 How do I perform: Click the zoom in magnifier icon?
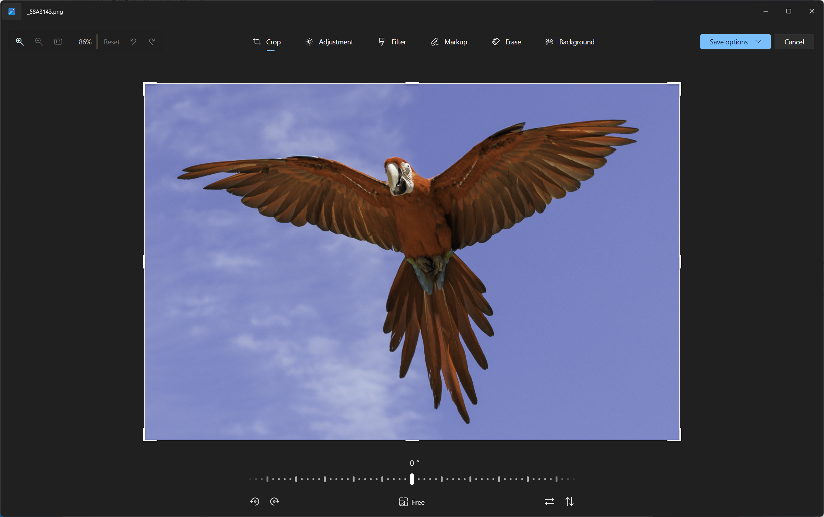[x=20, y=42]
